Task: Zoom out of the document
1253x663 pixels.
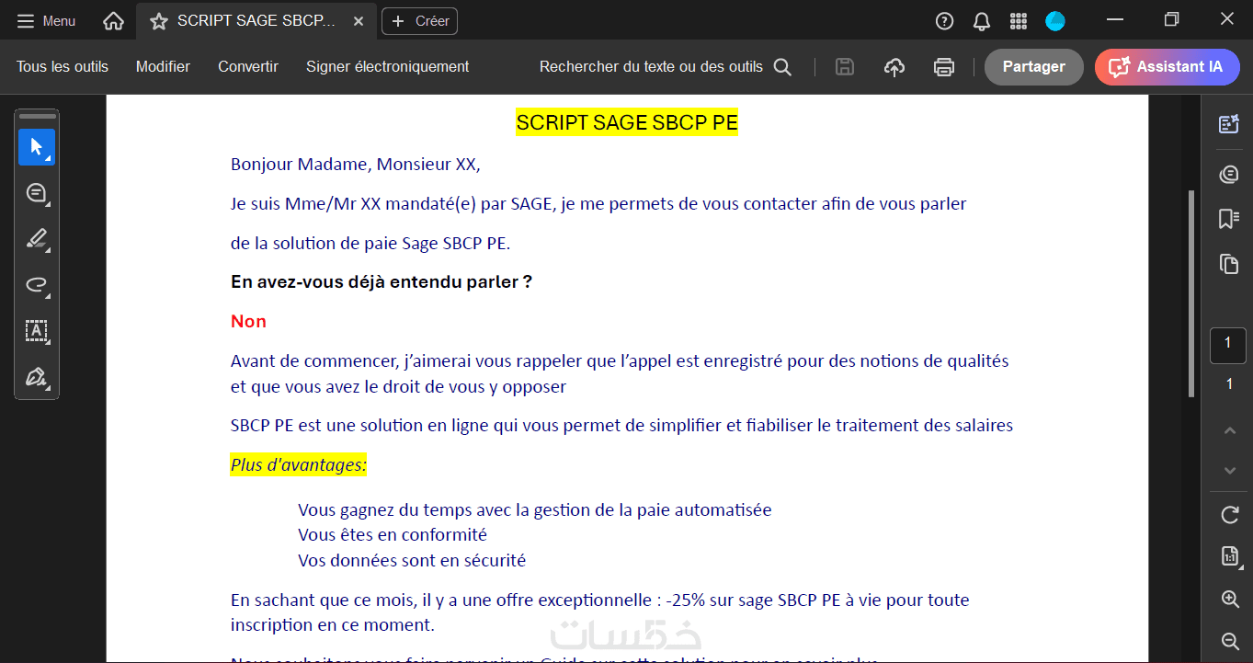Action: click(x=1230, y=641)
